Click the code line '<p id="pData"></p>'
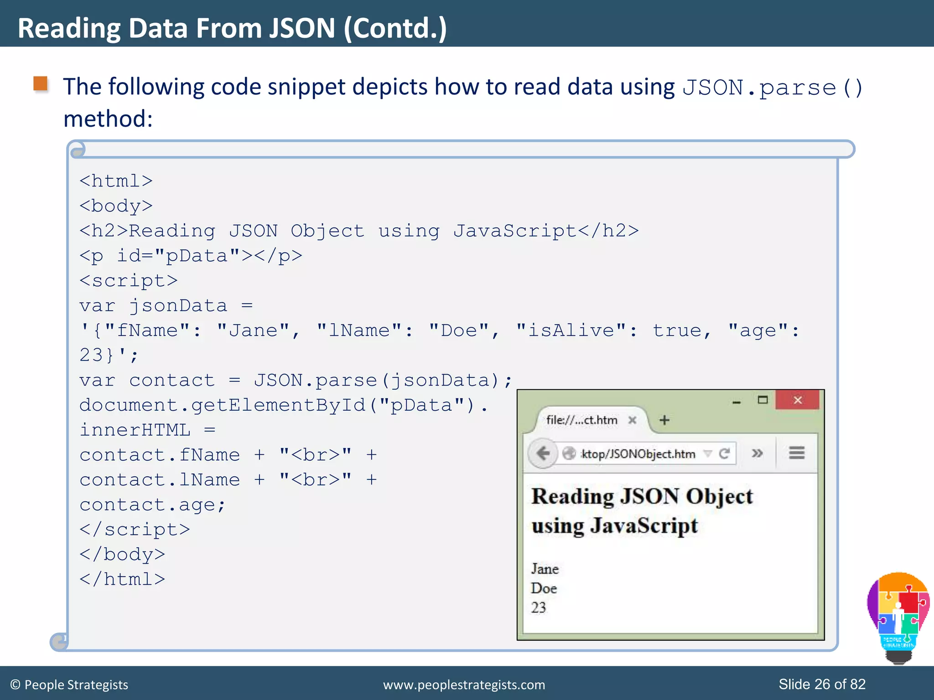 point(191,256)
